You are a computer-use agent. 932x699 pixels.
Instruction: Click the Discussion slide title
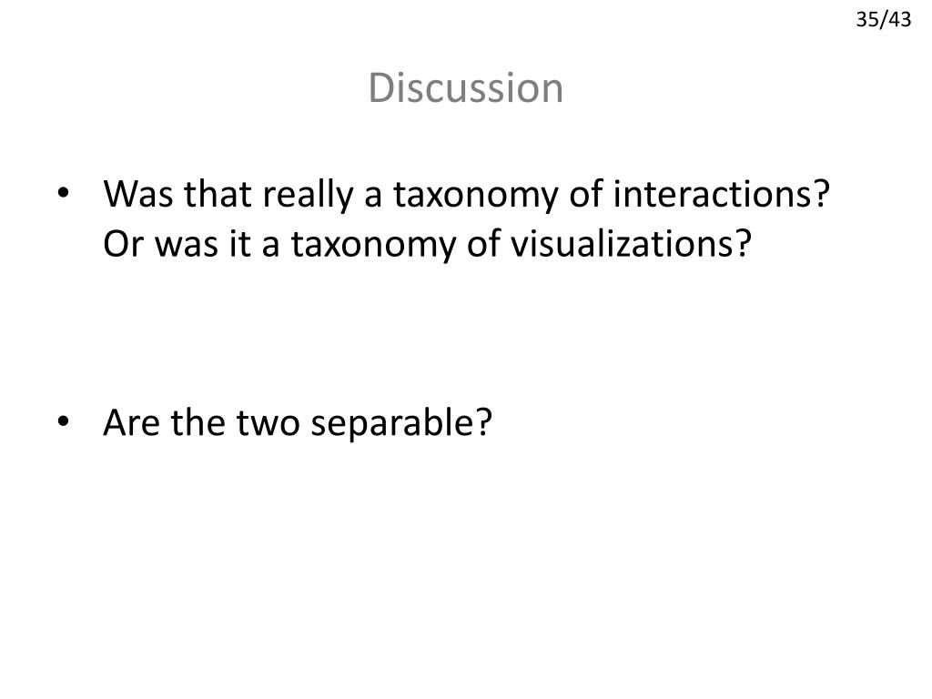(x=465, y=88)
